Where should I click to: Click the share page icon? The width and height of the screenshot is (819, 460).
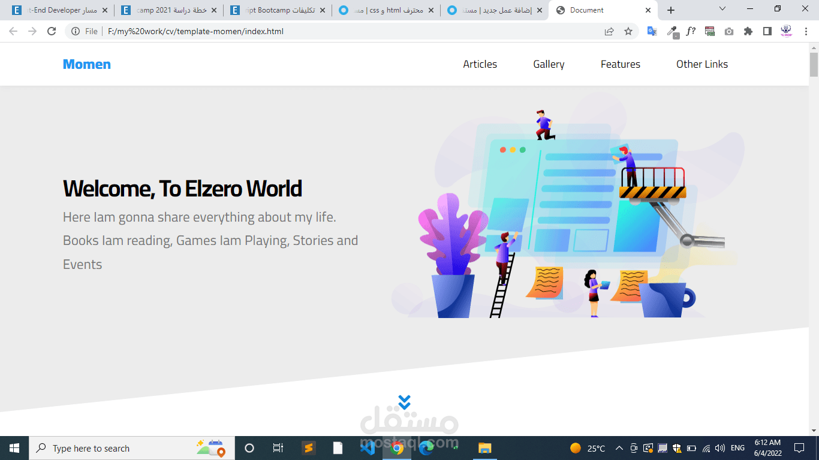click(x=609, y=31)
